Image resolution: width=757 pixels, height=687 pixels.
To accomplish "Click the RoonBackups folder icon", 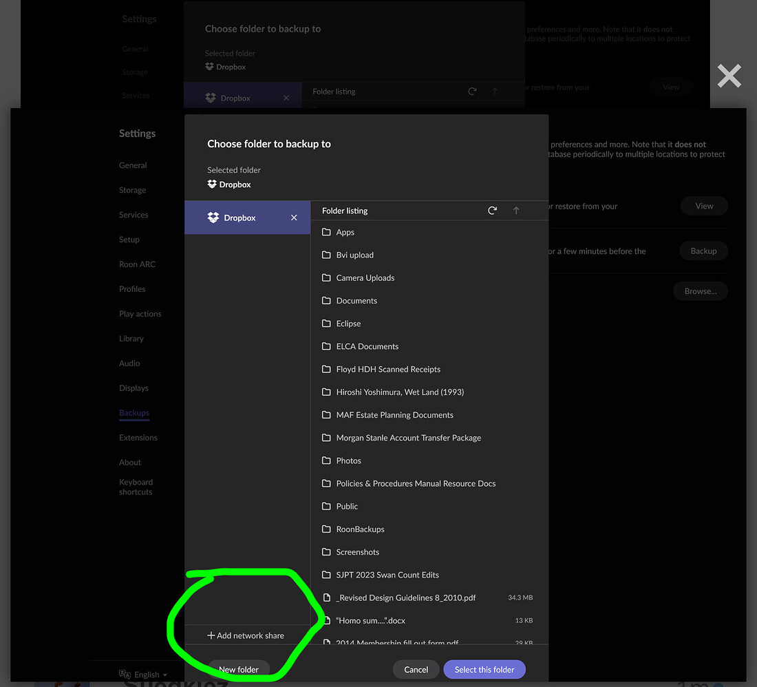I will [x=327, y=529].
